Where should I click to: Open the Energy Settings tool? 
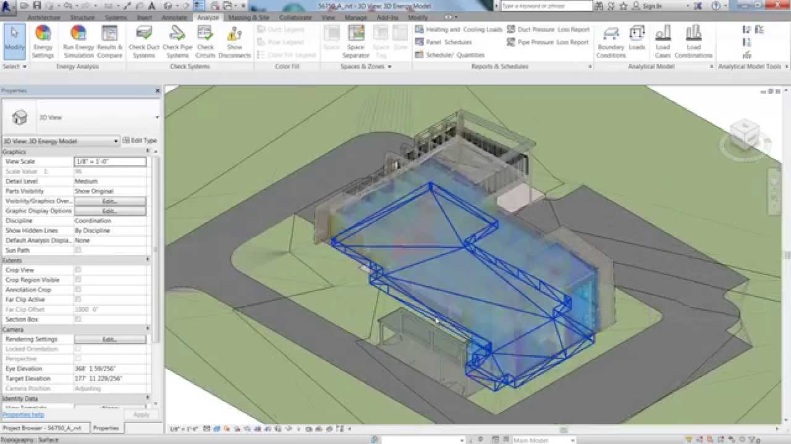(43, 41)
